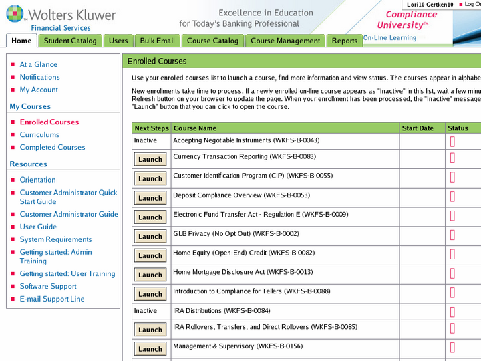Image resolution: width=481 pixels, height=361 pixels.
Task: Switch to Course Management tab
Action: point(285,41)
